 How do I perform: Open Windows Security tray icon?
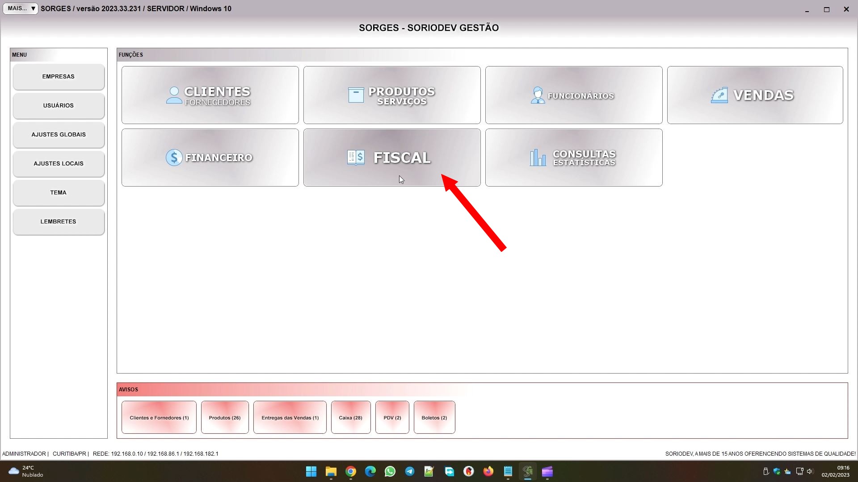[777, 471]
